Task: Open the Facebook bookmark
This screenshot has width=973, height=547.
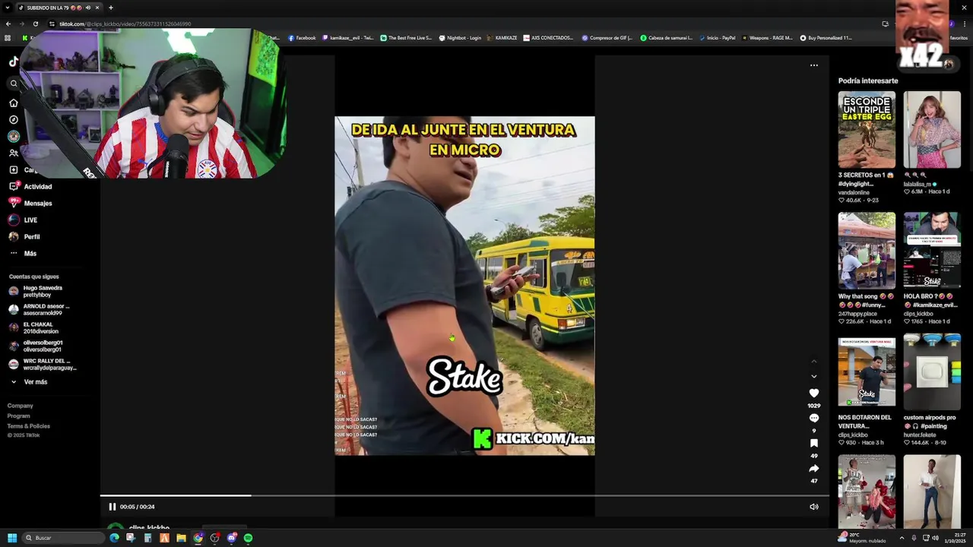Action: coord(302,38)
